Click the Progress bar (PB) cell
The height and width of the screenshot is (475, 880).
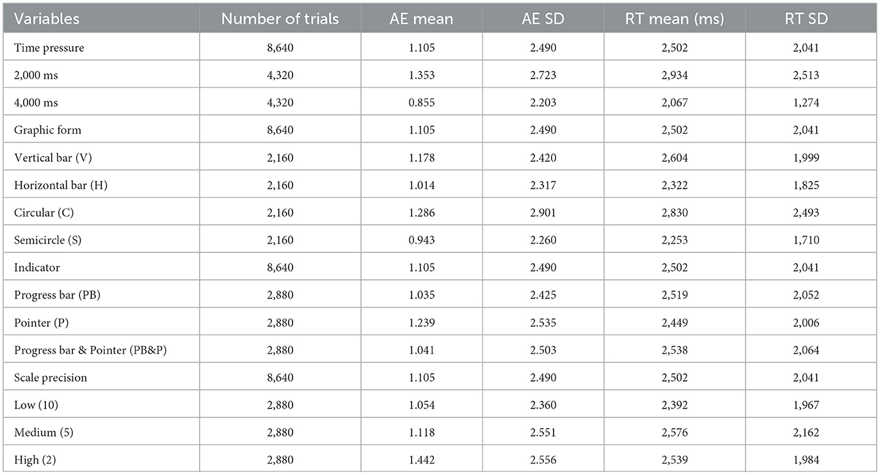coord(51,295)
